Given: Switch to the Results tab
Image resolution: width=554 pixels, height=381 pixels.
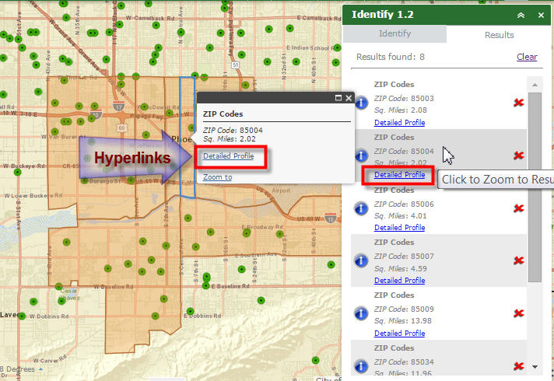Looking at the screenshot, I should coord(499,35).
